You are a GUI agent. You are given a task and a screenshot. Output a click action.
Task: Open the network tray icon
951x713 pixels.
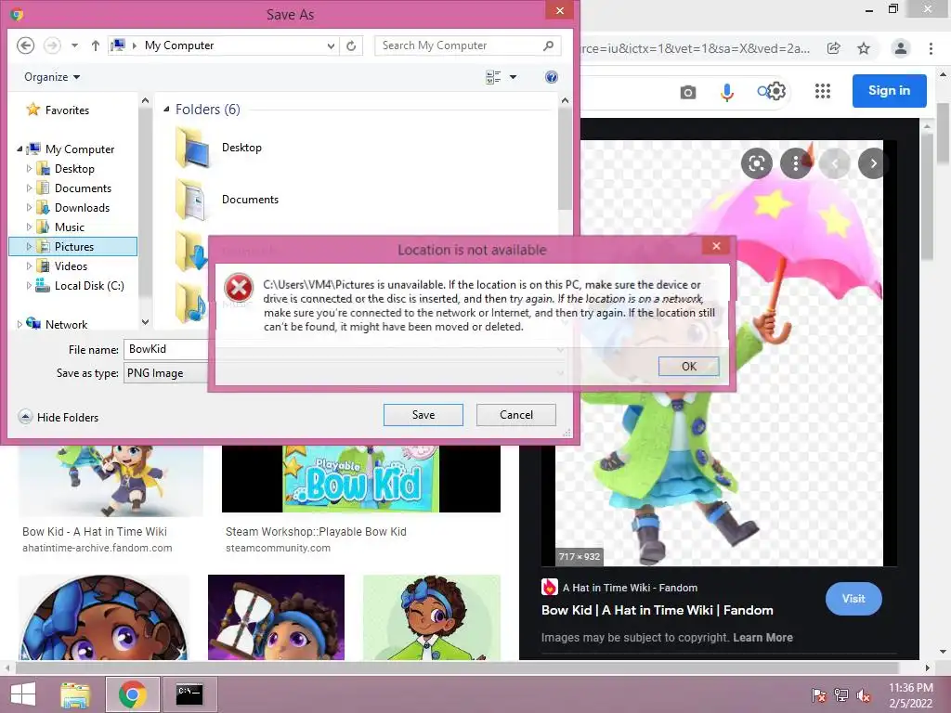[x=841, y=694]
